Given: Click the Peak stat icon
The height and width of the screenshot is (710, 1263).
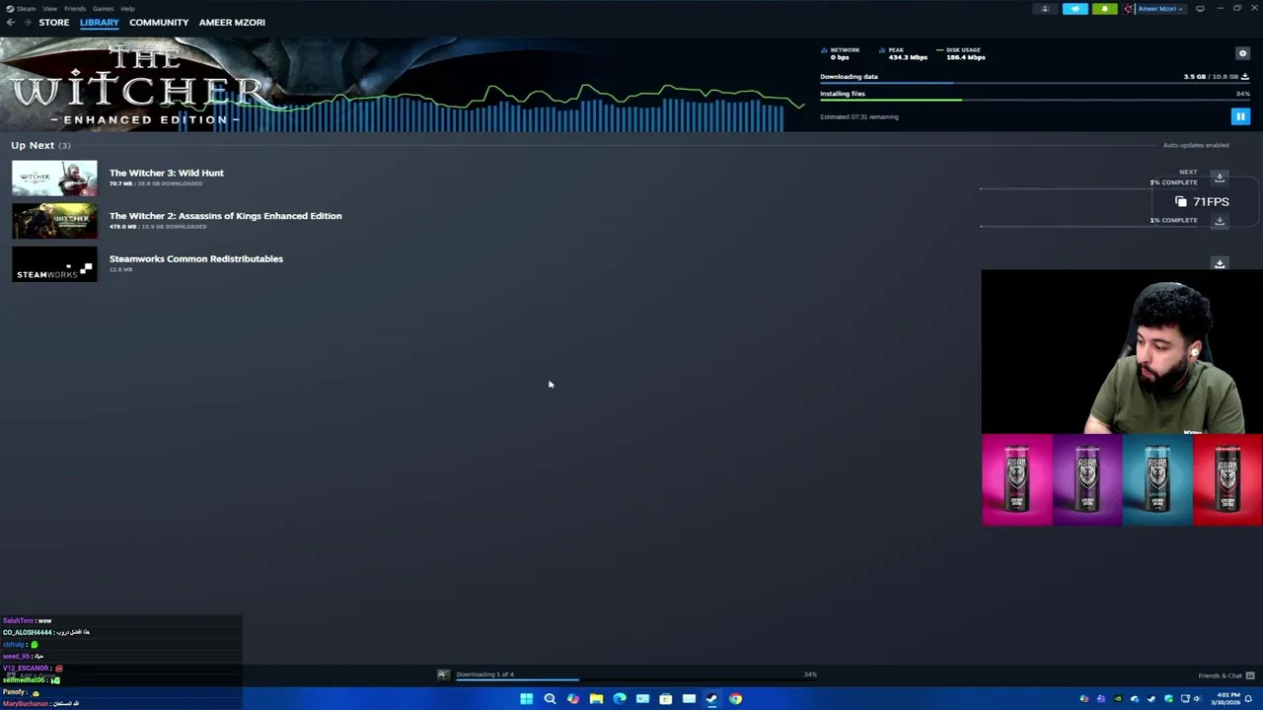Looking at the screenshot, I should point(882,50).
